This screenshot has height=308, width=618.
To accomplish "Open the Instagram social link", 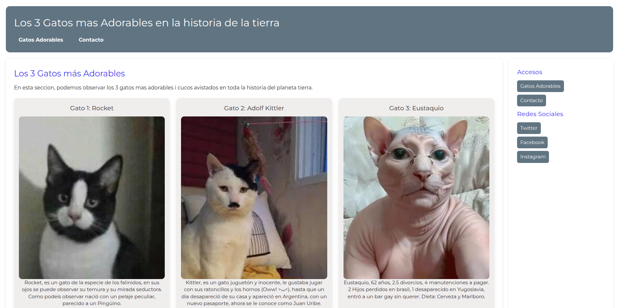I will 533,157.
